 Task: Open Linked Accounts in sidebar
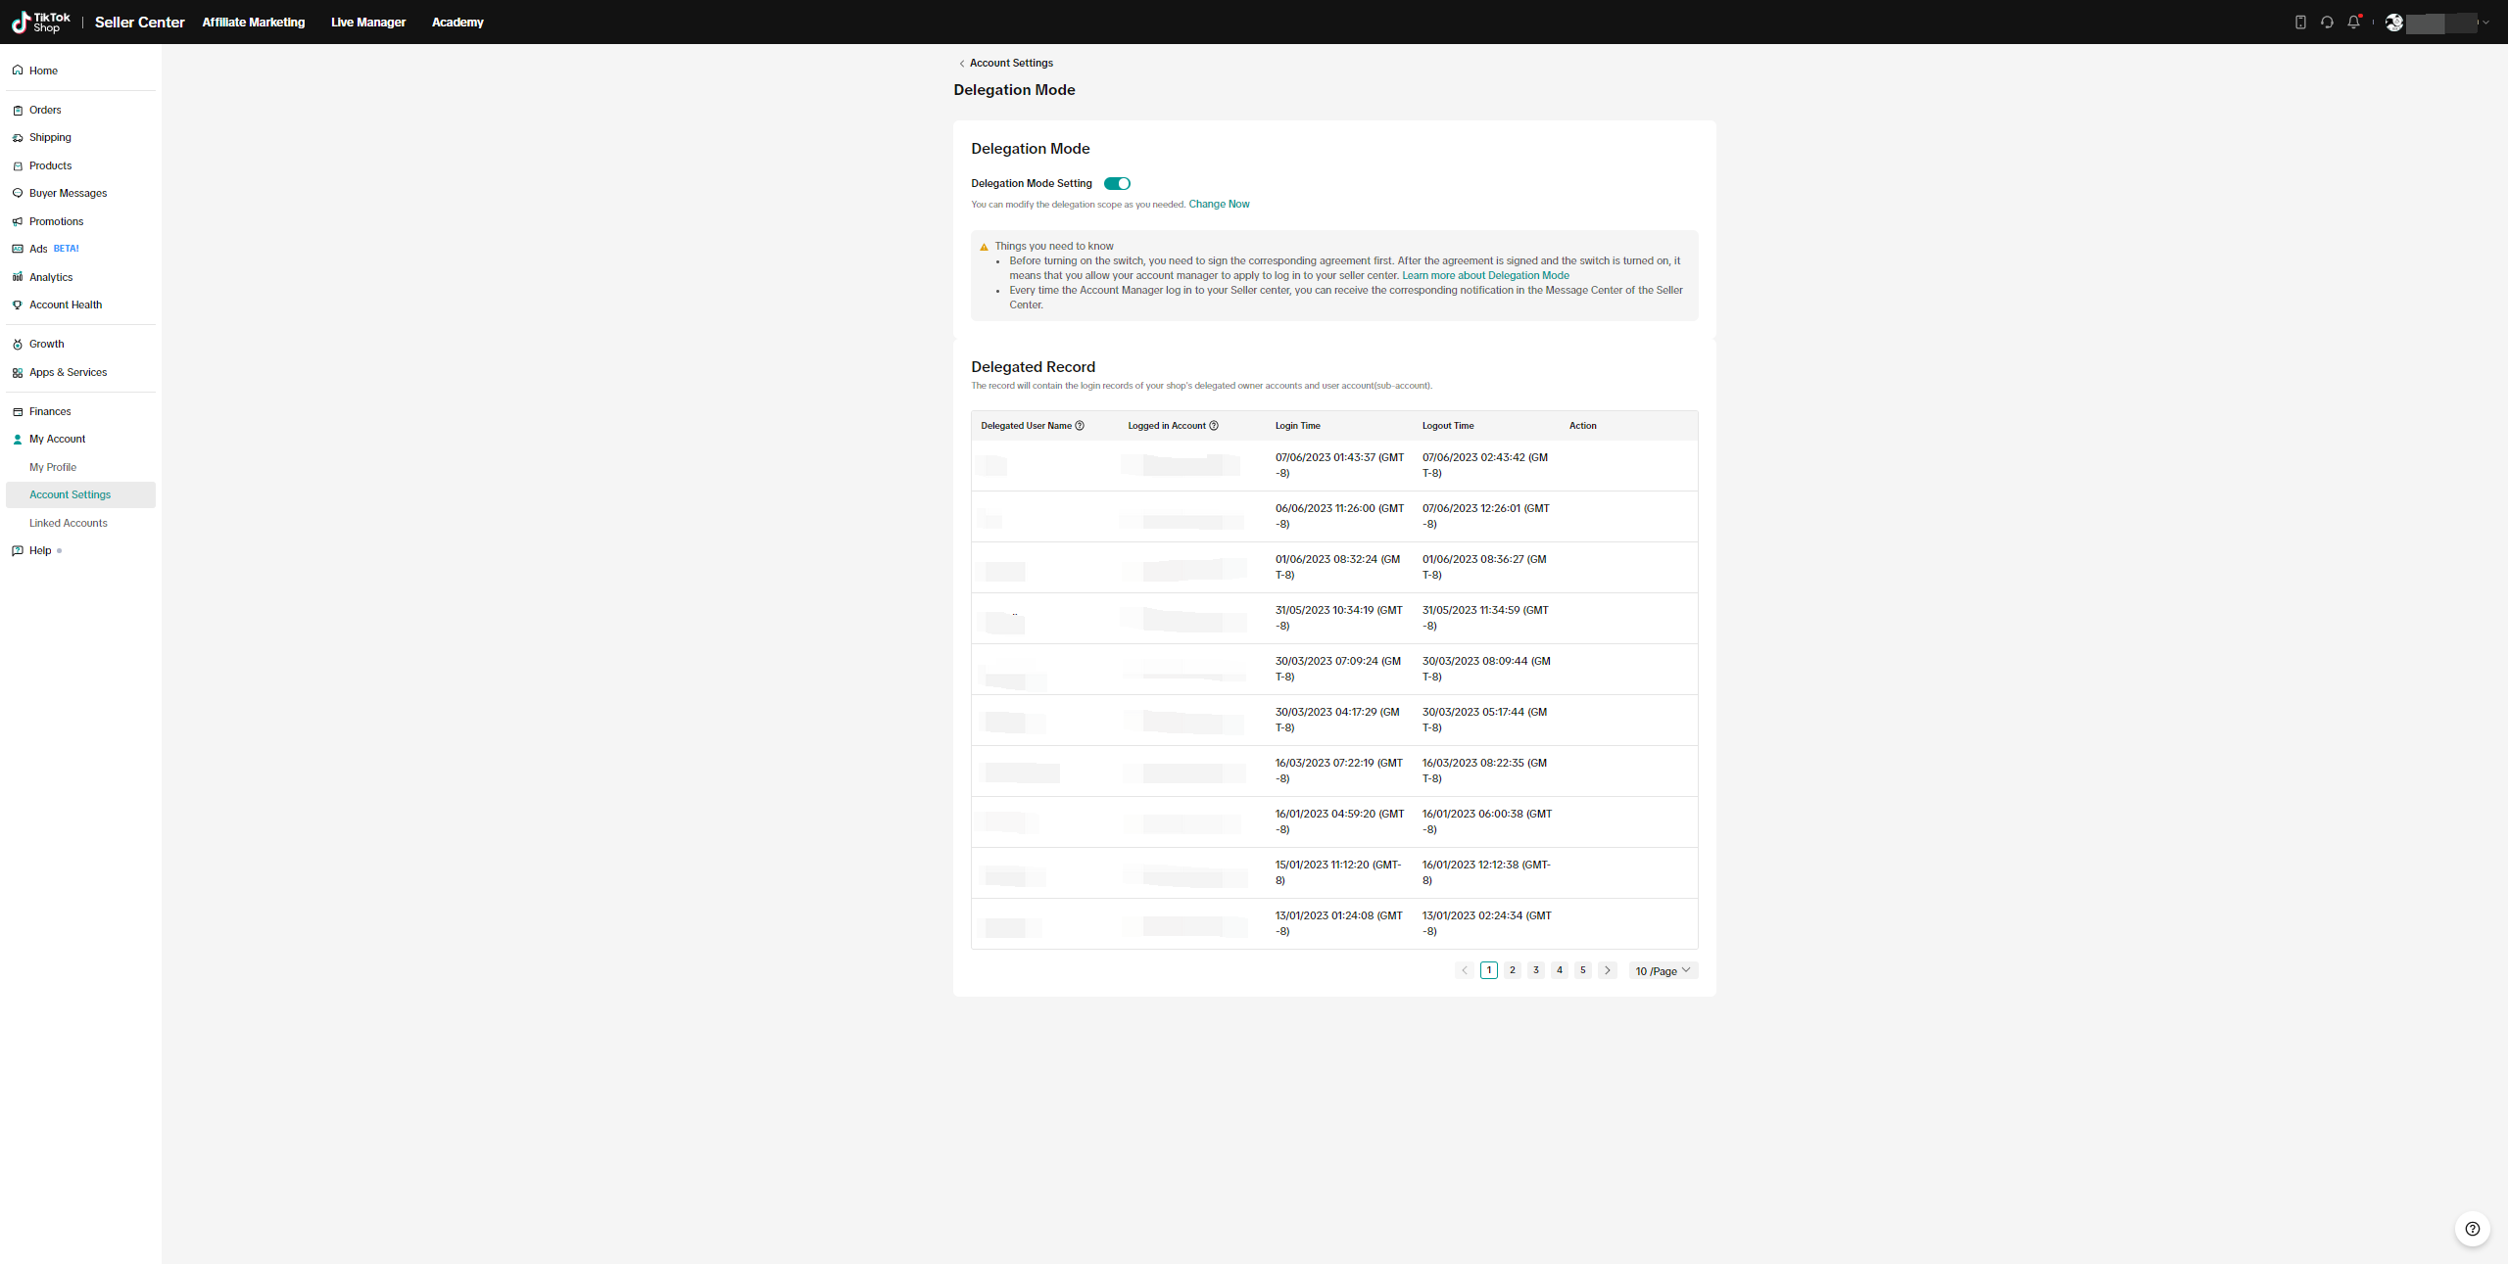click(x=68, y=523)
